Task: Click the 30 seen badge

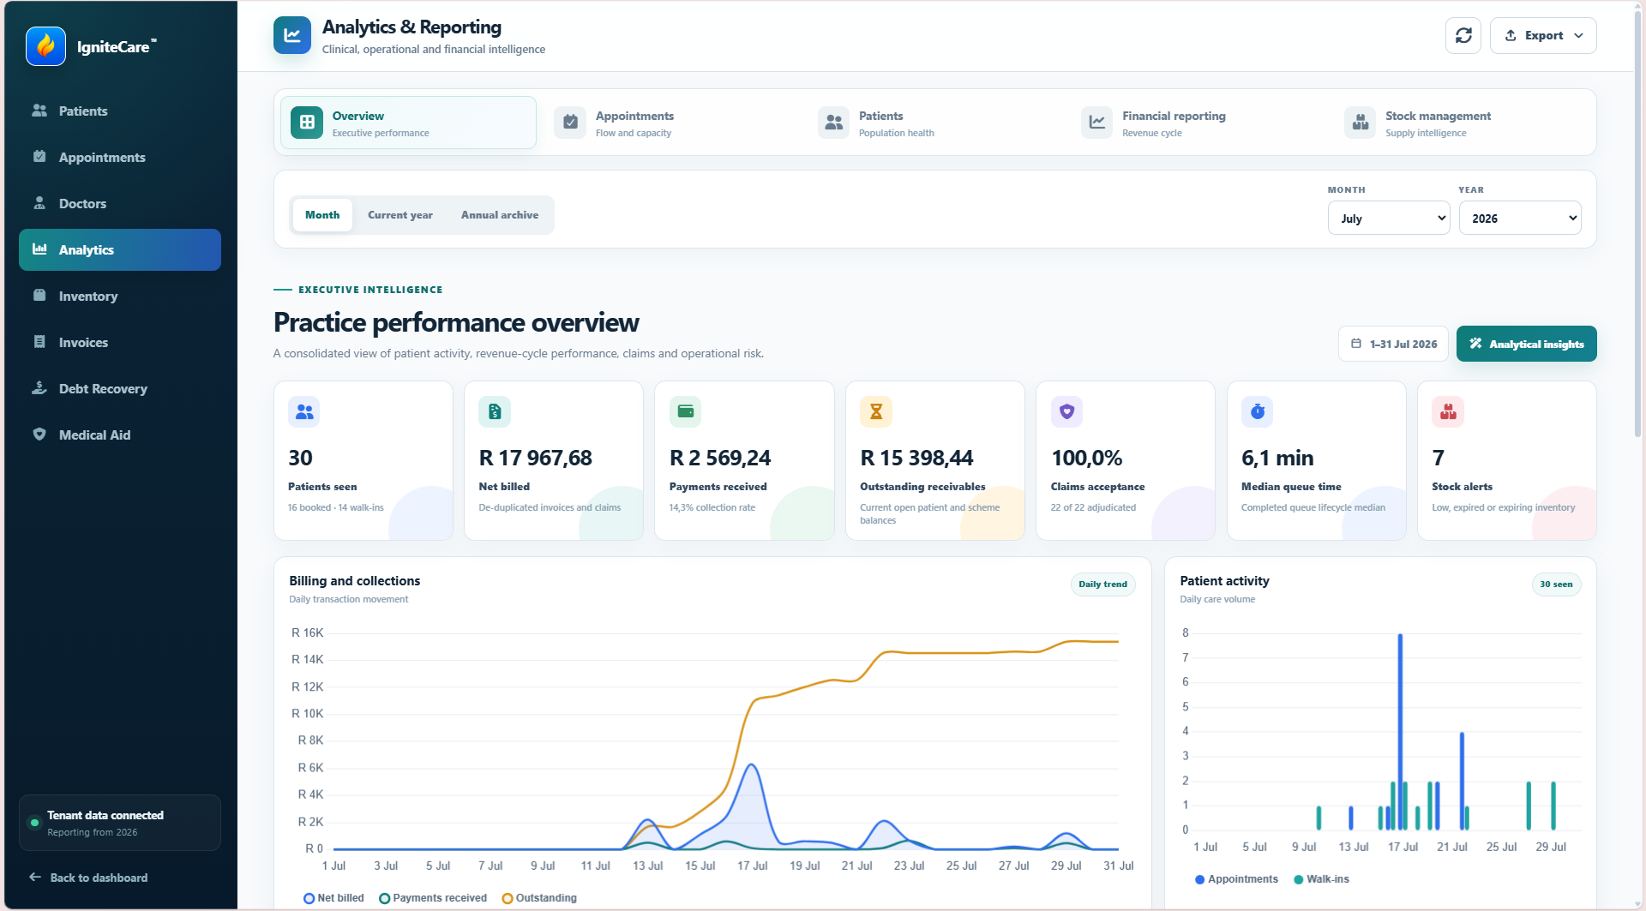Action: tap(1556, 584)
